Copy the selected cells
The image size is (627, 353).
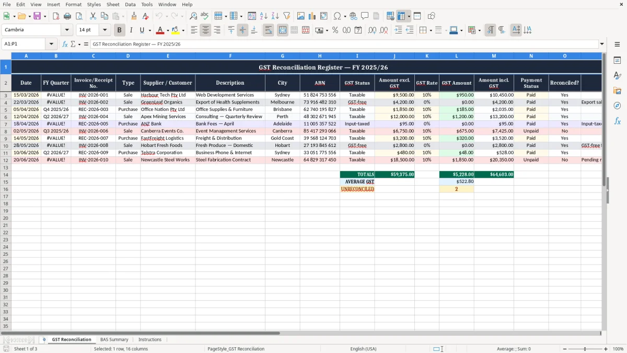click(104, 16)
